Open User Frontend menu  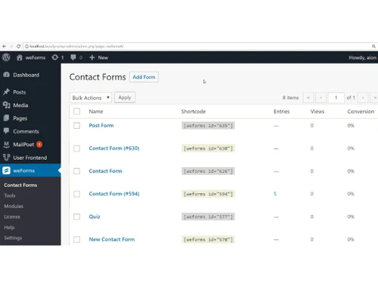(30, 158)
